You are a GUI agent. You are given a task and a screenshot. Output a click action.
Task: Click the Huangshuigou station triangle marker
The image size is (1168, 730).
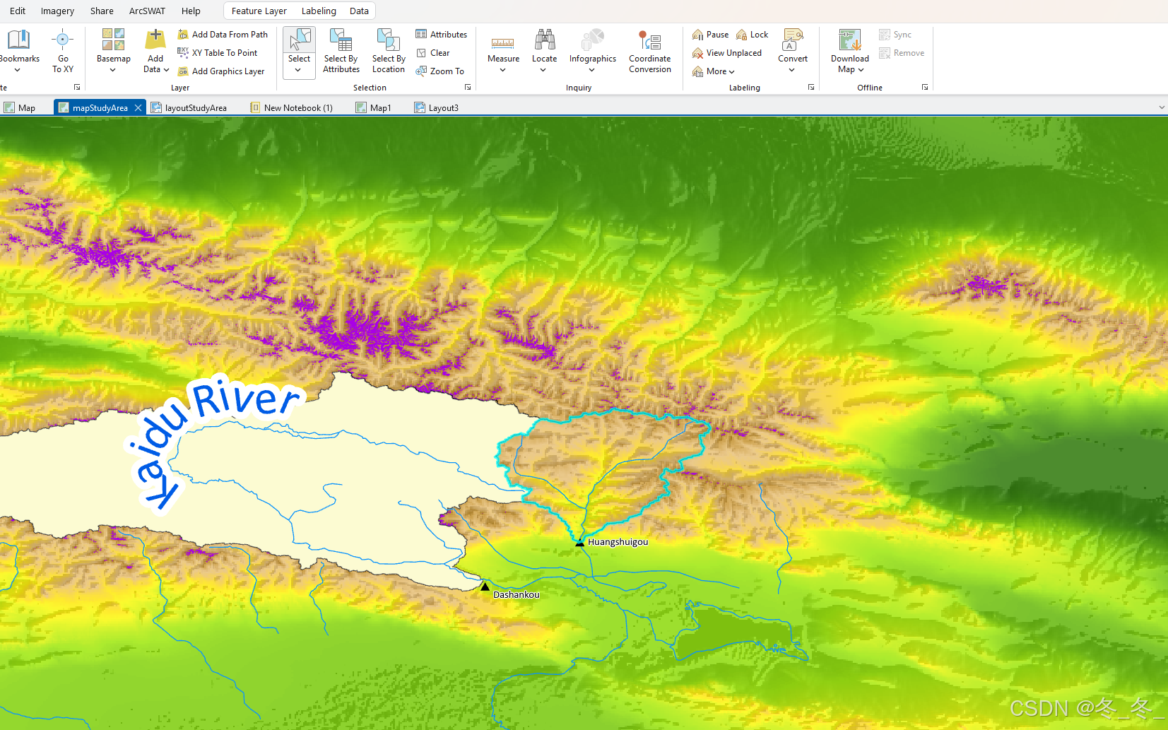pos(579,543)
